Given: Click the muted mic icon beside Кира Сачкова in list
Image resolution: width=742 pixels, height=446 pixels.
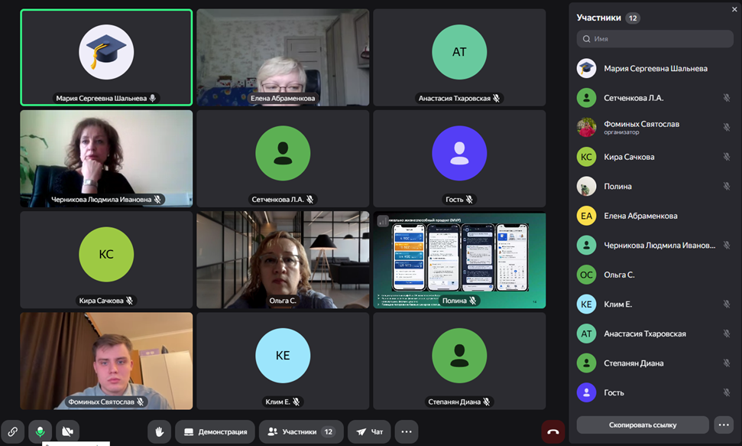Looking at the screenshot, I should [x=726, y=157].
